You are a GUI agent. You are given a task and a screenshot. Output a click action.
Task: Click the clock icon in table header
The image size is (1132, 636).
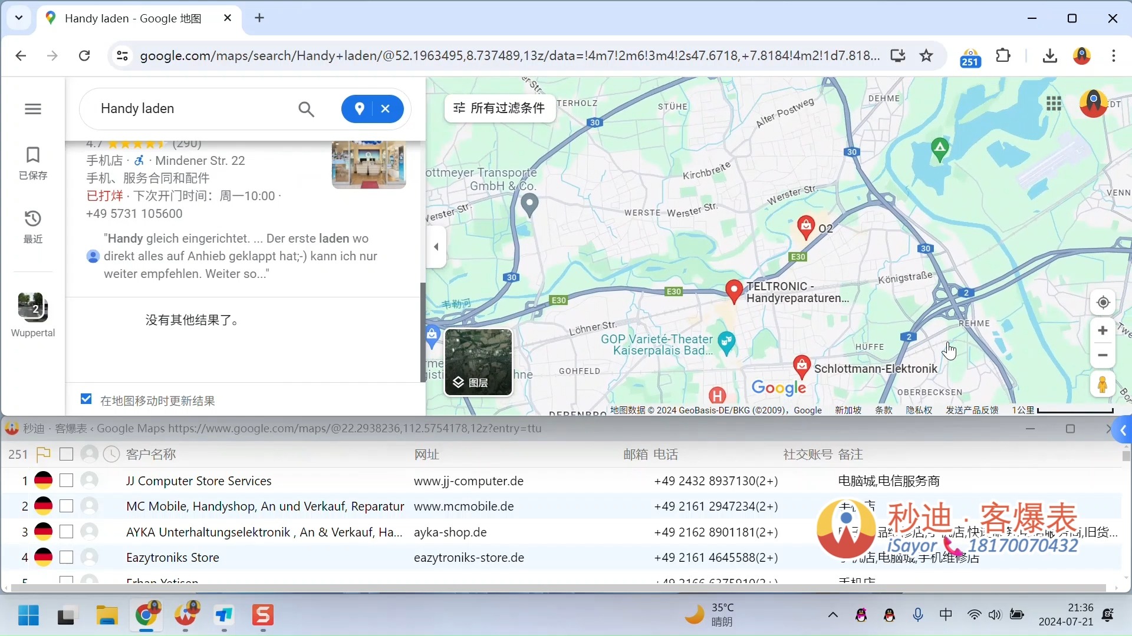(111, 454)
